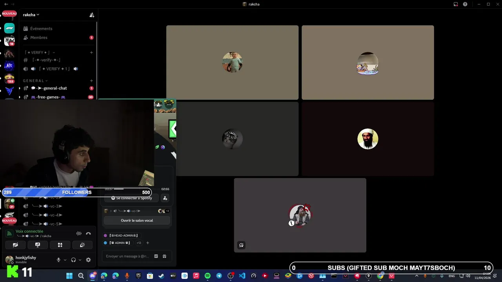This screenshot has height=282, width=502.
Task: Open the verify text channel
Action: click(x=58, y=60)
